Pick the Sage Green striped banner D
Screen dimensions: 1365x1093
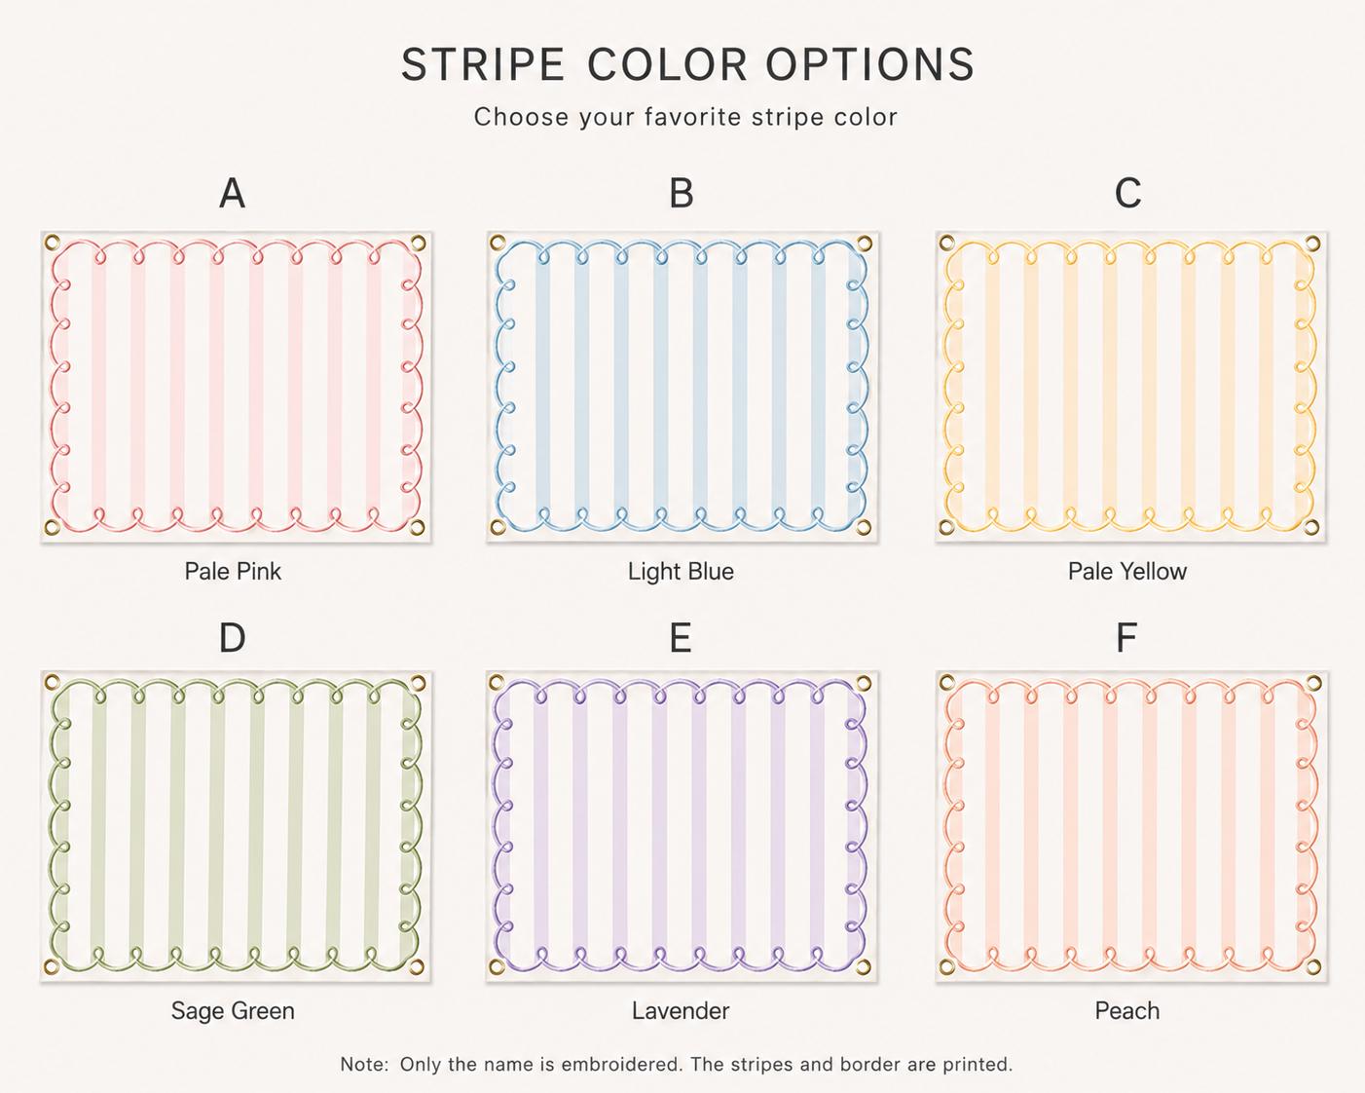[x=236, y=826]
